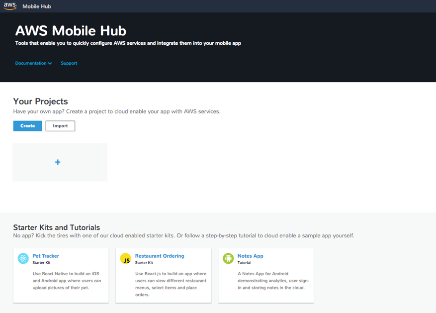Click the React icon on Pet Tracker

[x=23, y=258]
